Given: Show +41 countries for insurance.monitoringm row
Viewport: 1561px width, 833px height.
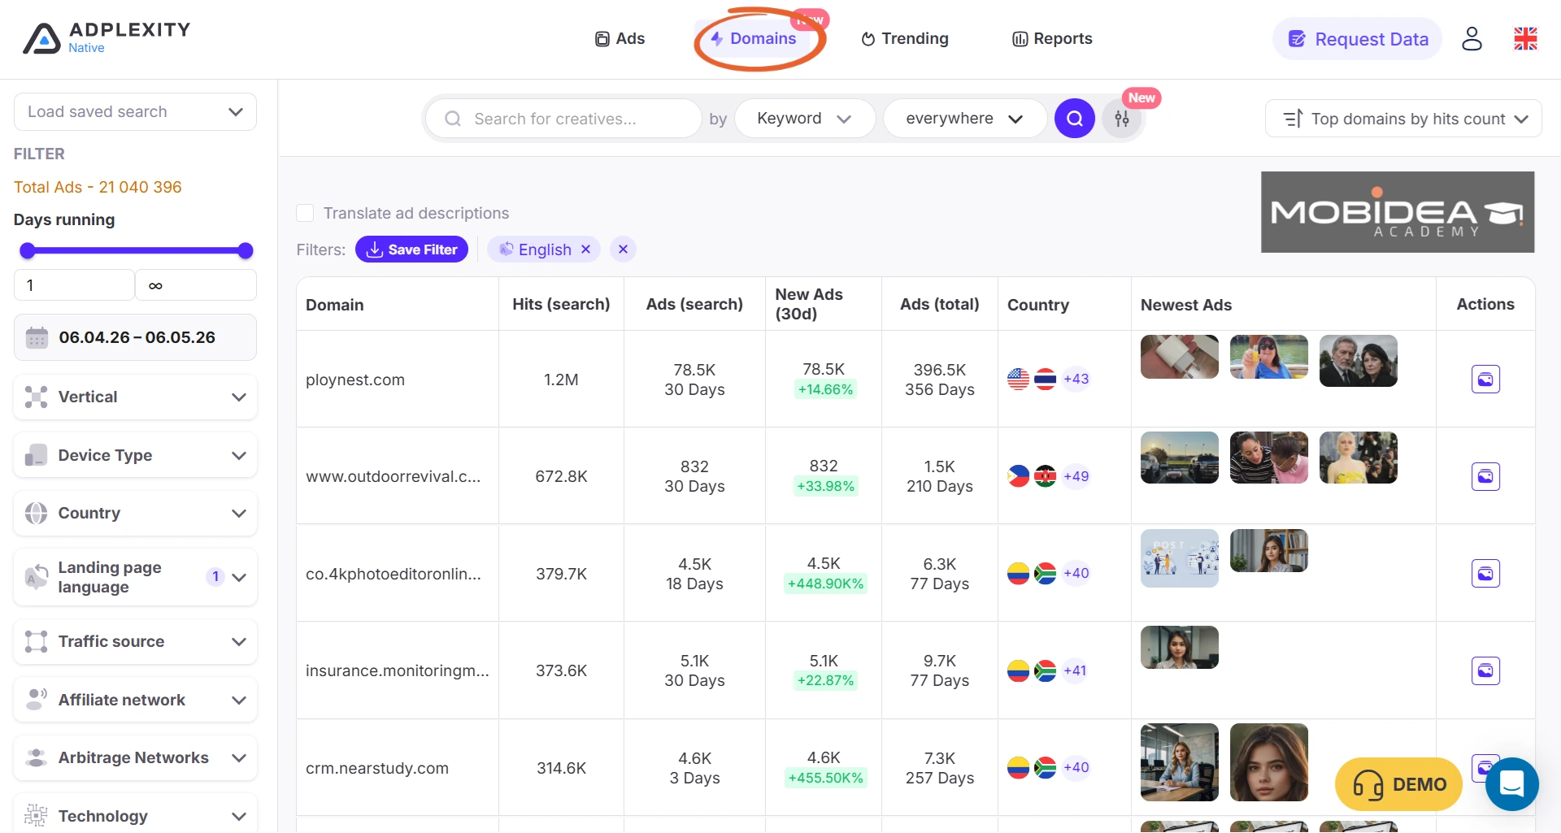Looking at the screenshot, I should coord(1075,670).
